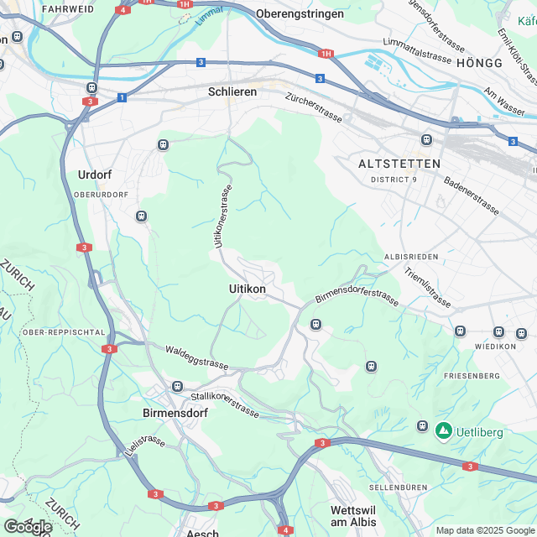Image resolution: width=537 pixels, height=537 pixels.
Task: Select the Uitikon town label
Action: pos(248,289)
